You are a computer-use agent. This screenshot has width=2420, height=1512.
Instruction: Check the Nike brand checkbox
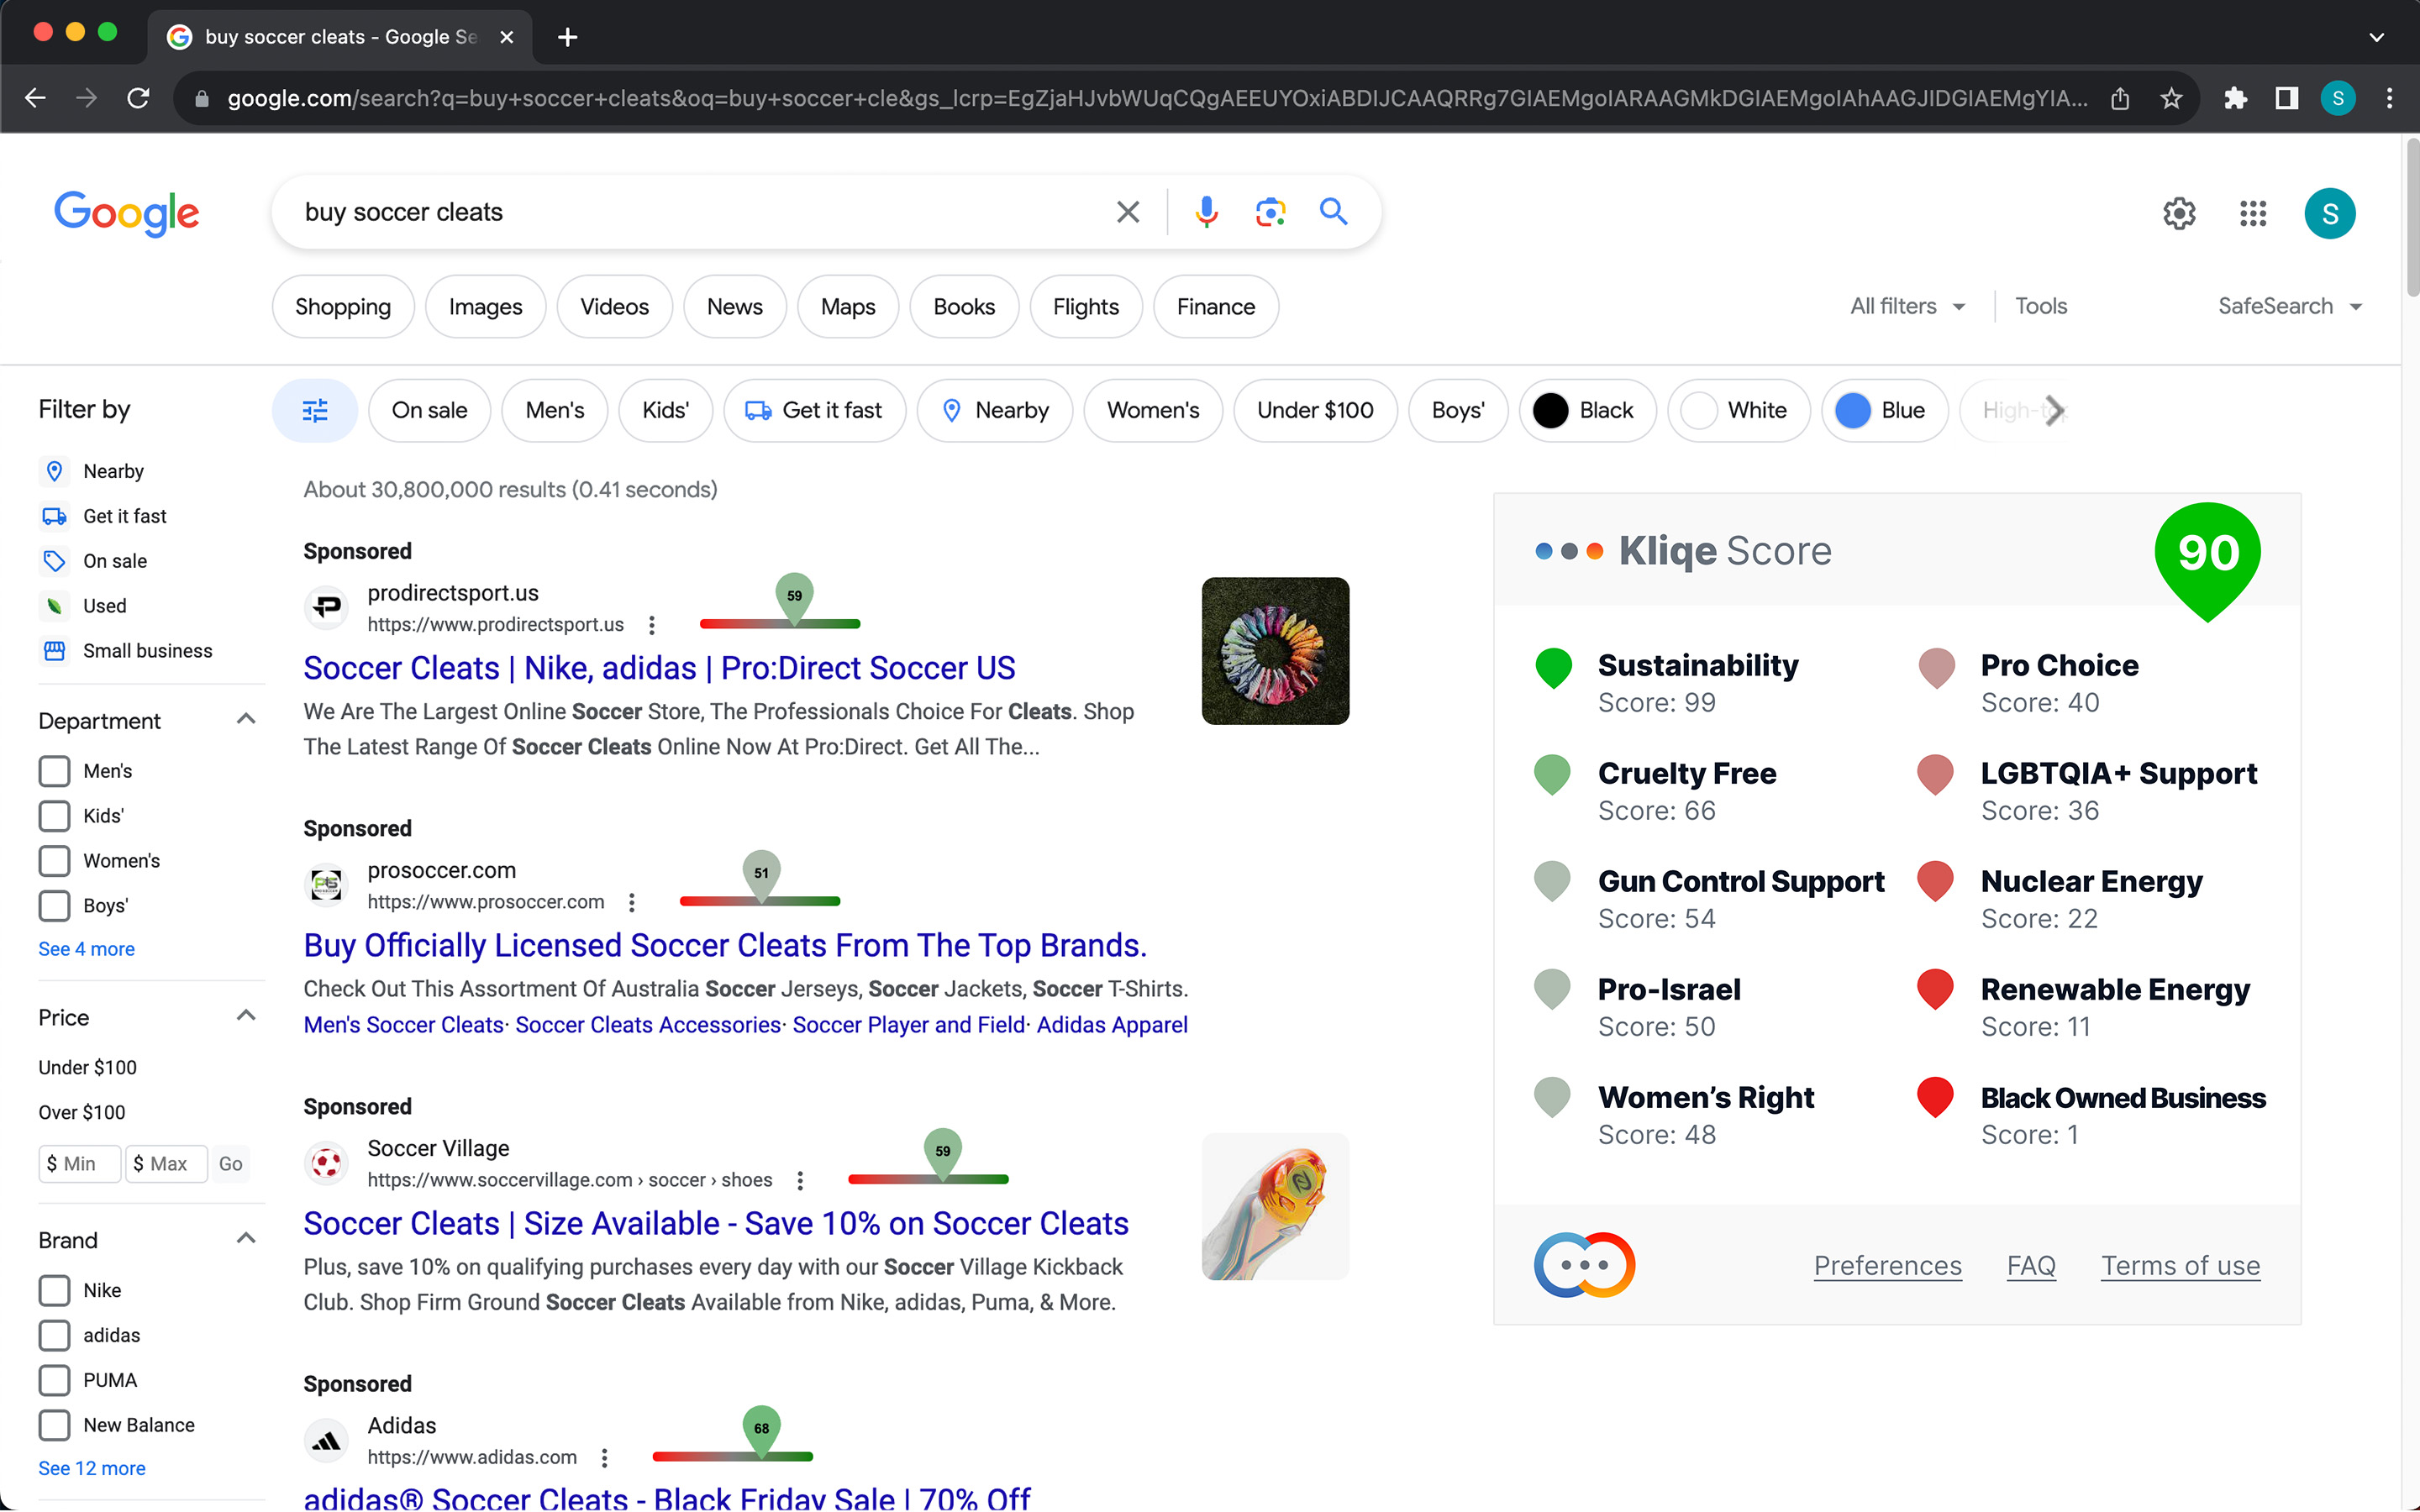click(55, 1290)
